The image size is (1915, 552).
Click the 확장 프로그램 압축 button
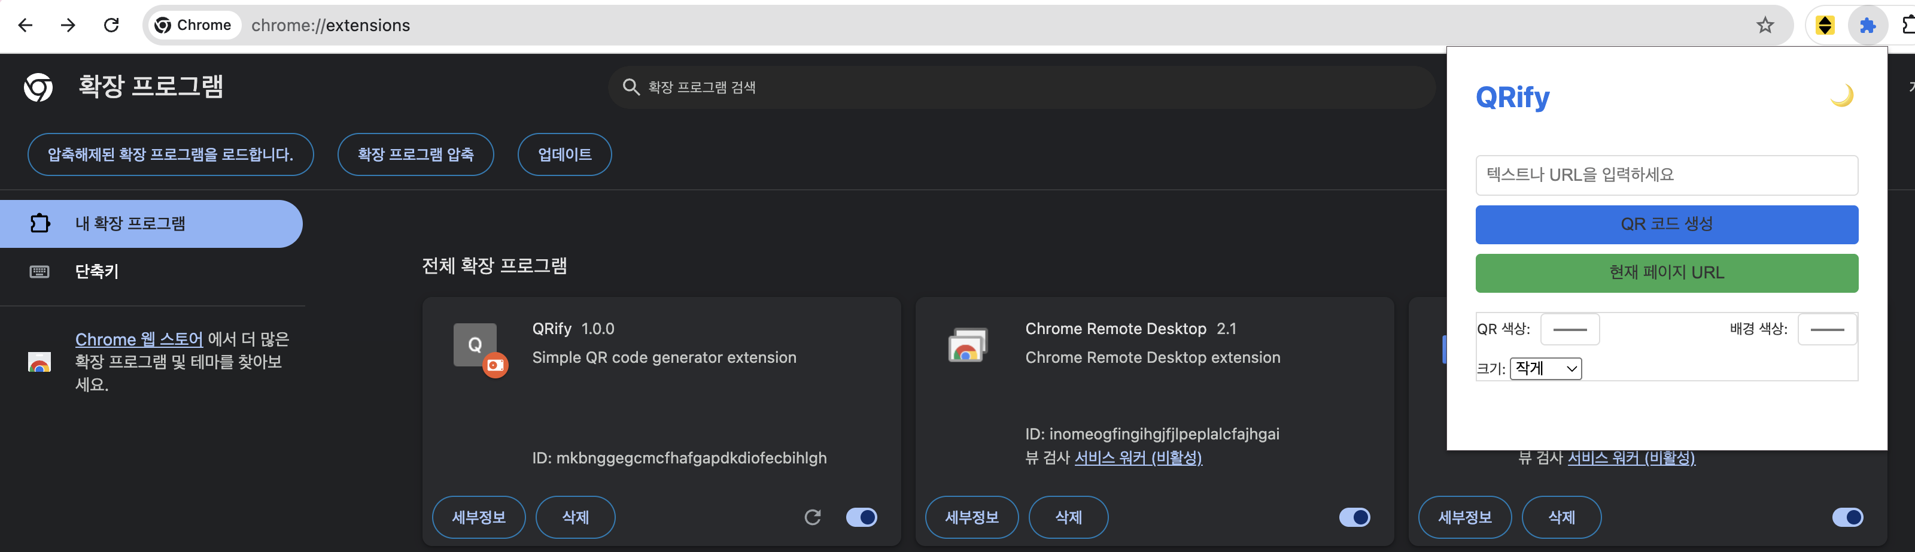pyautogui.click(x=415, y=154)
